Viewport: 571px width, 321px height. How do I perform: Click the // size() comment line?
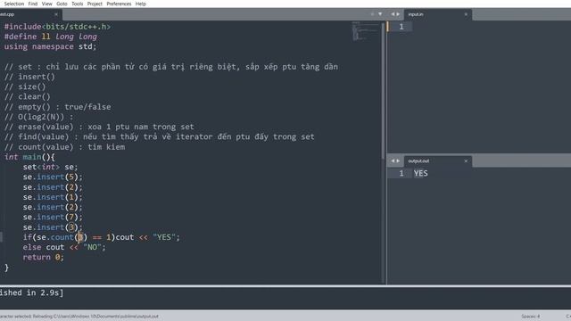click(x=25, y=86)
